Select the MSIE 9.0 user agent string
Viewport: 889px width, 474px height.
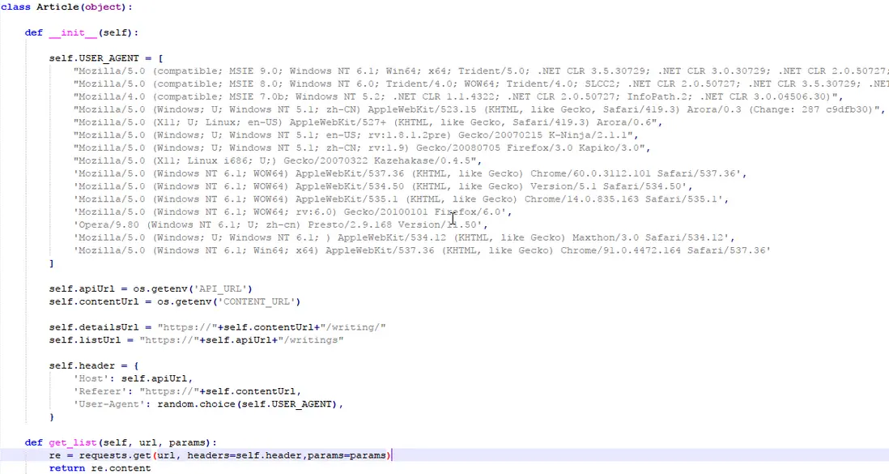pos(481,71)
